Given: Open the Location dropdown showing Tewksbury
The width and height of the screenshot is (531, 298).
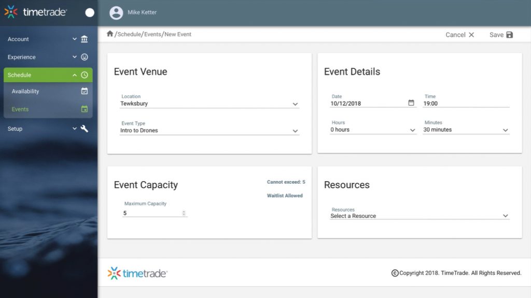Looking at the screenshot, I should click(x=209, y=103).
